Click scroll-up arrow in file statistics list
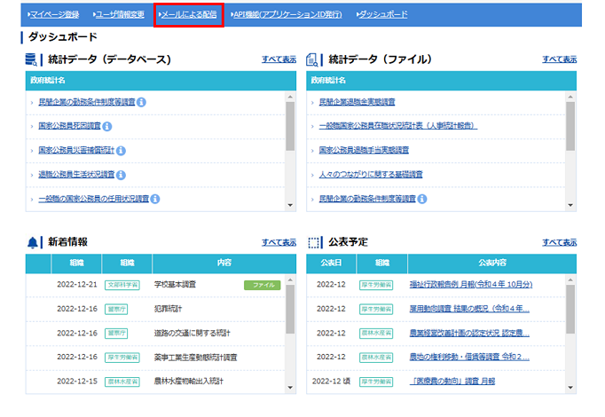Screen dimensions: 605x417 coord(570,97)
